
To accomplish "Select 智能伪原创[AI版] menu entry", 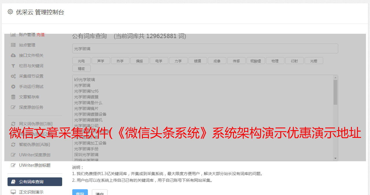I will 34,145.
